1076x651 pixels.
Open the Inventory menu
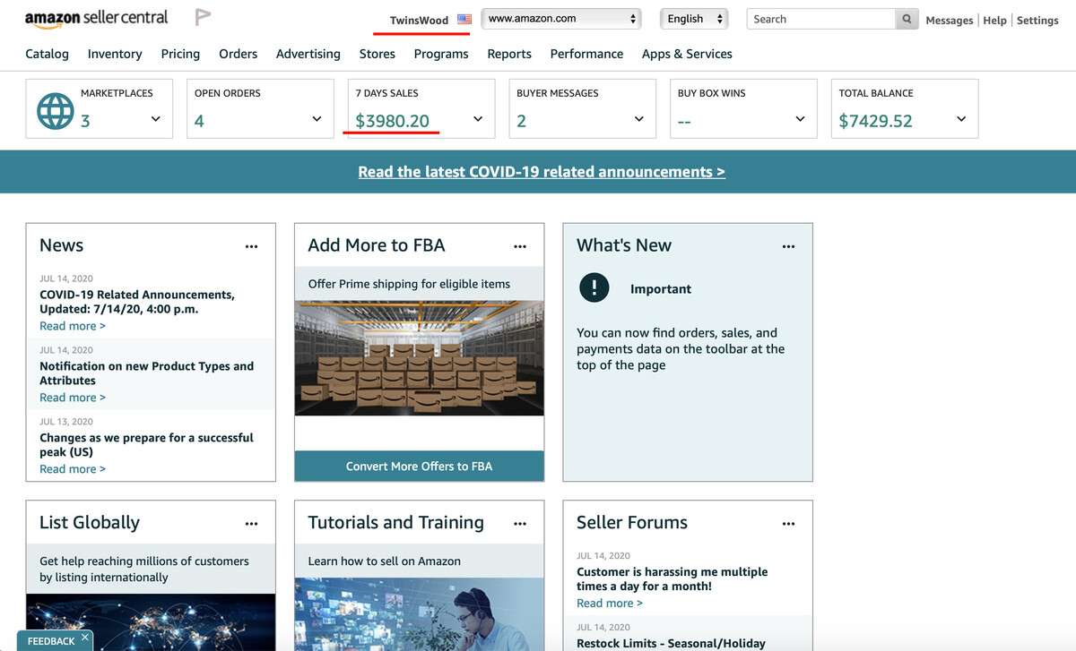point(115,54)
